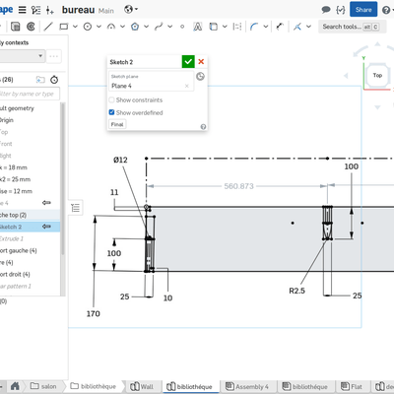Click the clock icon in Sketch dialog

point(200,77)
